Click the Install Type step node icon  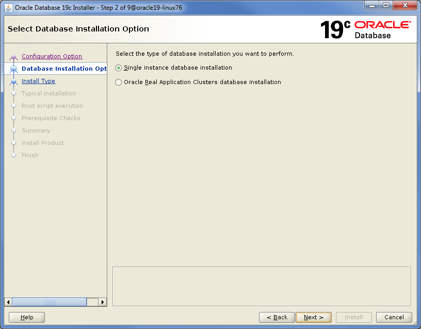tap(14, 81)
